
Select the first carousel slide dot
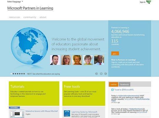coord(11,74)
